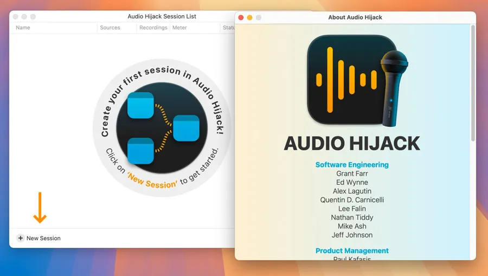Select the bottom-left blue block in the session graphic
This screenshot has height=276, width=488.
141,151
